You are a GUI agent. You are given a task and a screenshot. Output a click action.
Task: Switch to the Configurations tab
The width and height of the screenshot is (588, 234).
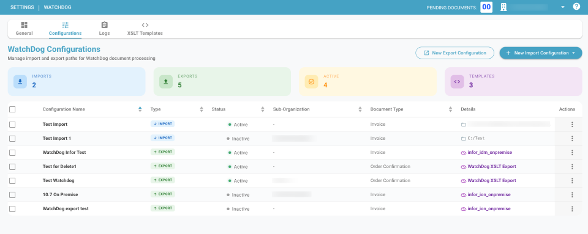(x=66, y=29)
